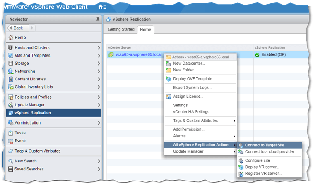Screen dimensions: 313x186
Task: Click the green Enabled (OK) status icon
Action: tap(257, 55)
